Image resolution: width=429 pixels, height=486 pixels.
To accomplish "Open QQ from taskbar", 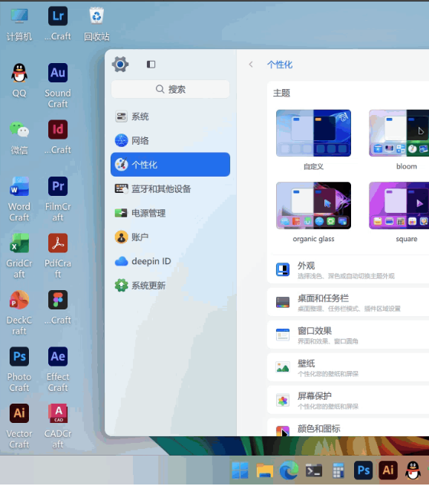I will 413,470.
